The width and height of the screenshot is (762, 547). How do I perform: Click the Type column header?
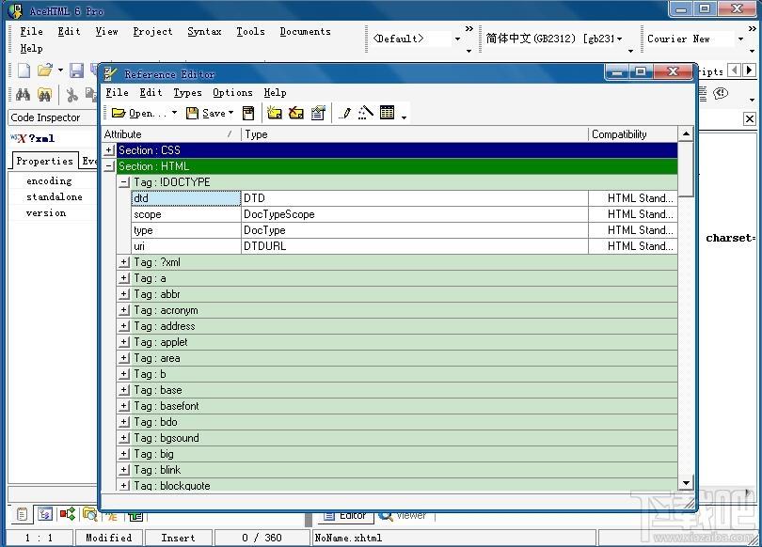[x=415, y=134]
